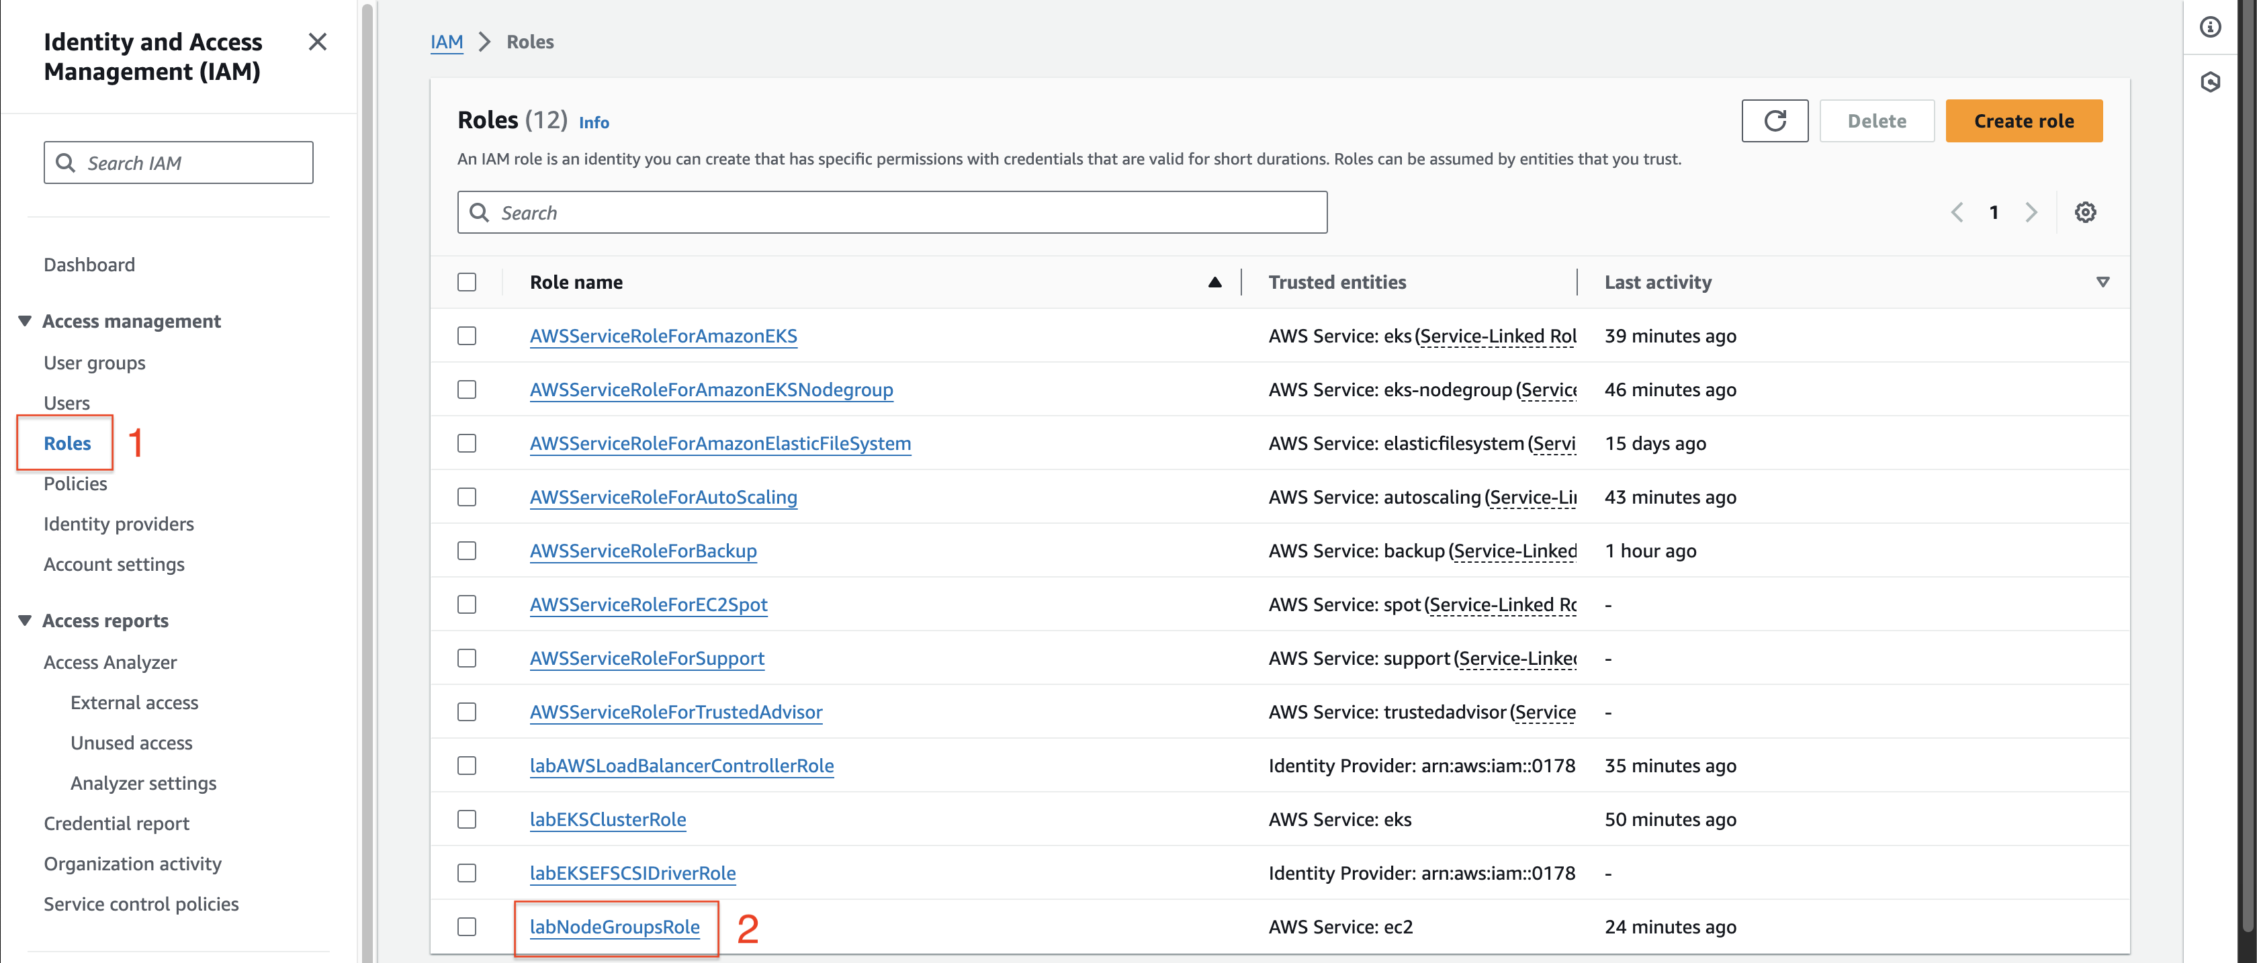Open User groups in sidebar

coord(95,363)
